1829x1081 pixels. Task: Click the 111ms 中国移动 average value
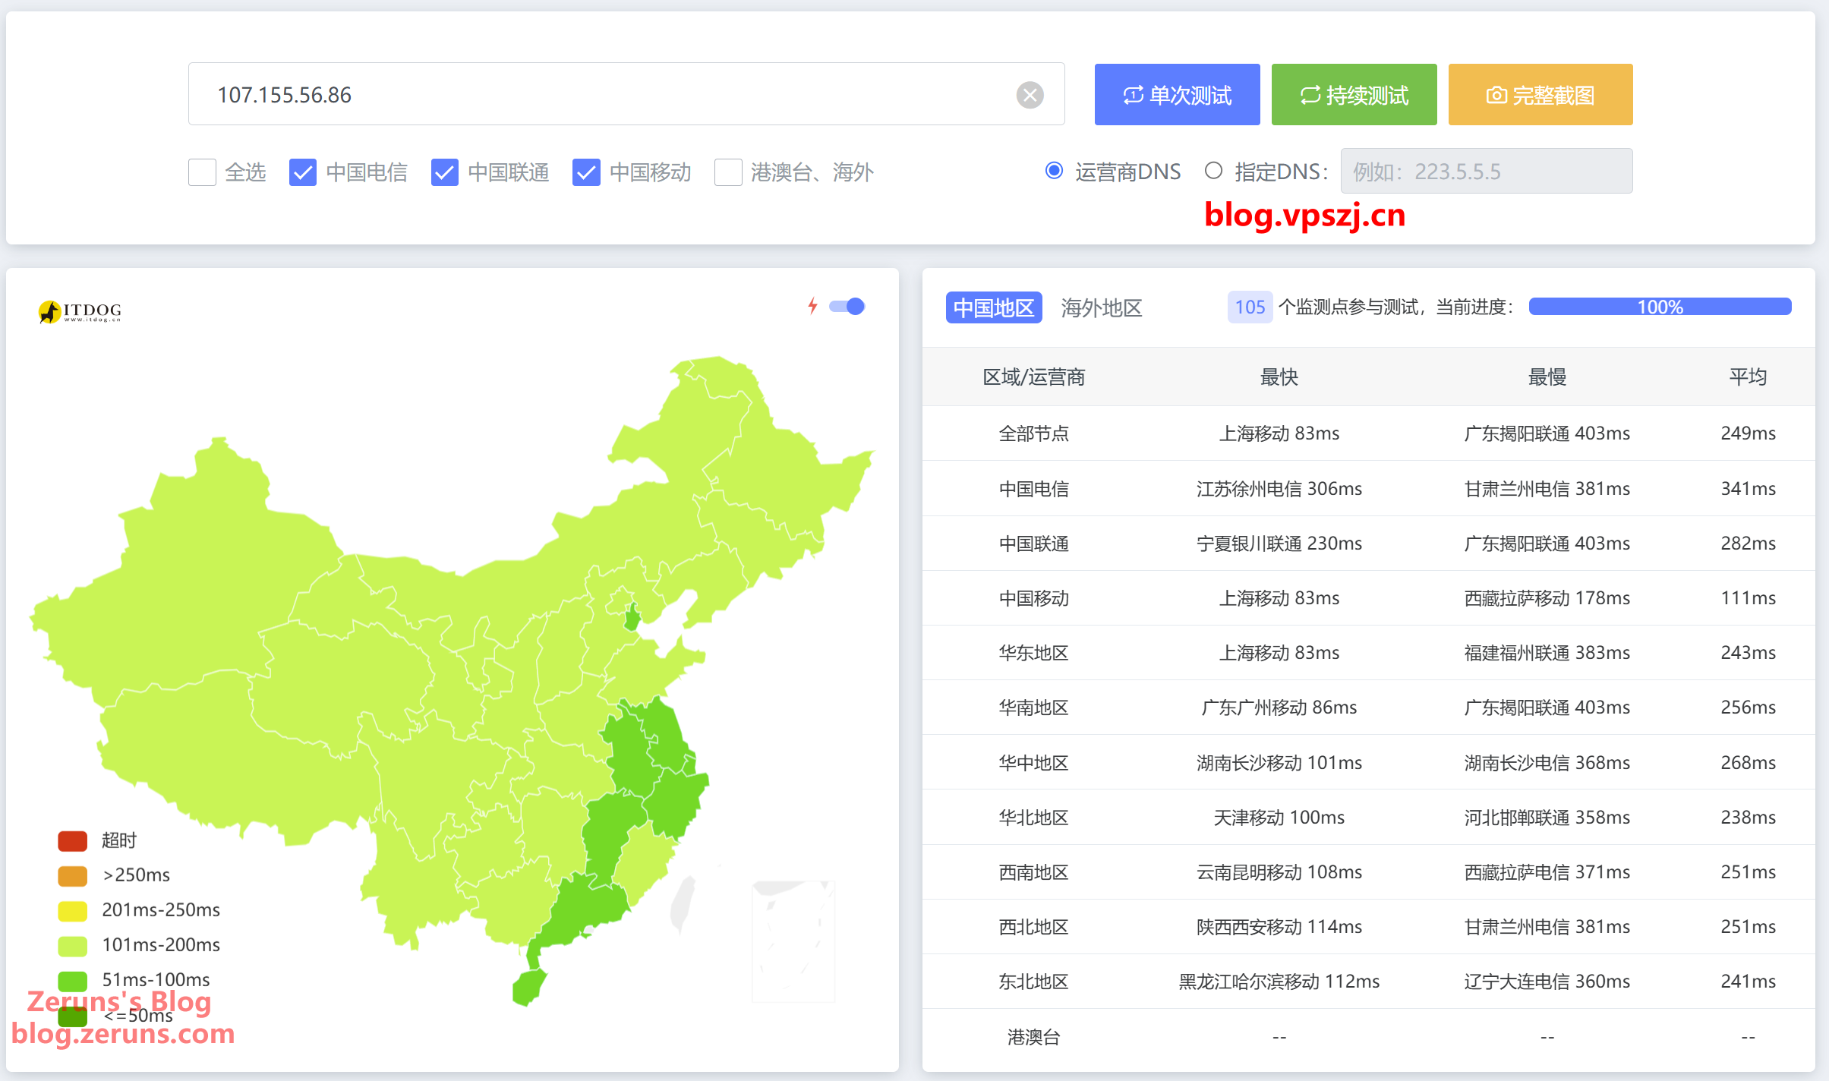[1748, 598]
